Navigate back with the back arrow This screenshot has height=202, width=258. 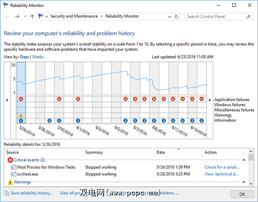7,17
